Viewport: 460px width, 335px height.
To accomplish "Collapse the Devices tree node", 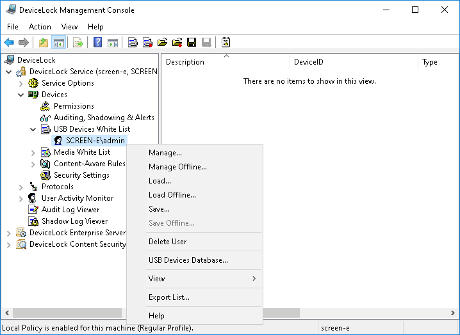I will (x=21, y=95).
